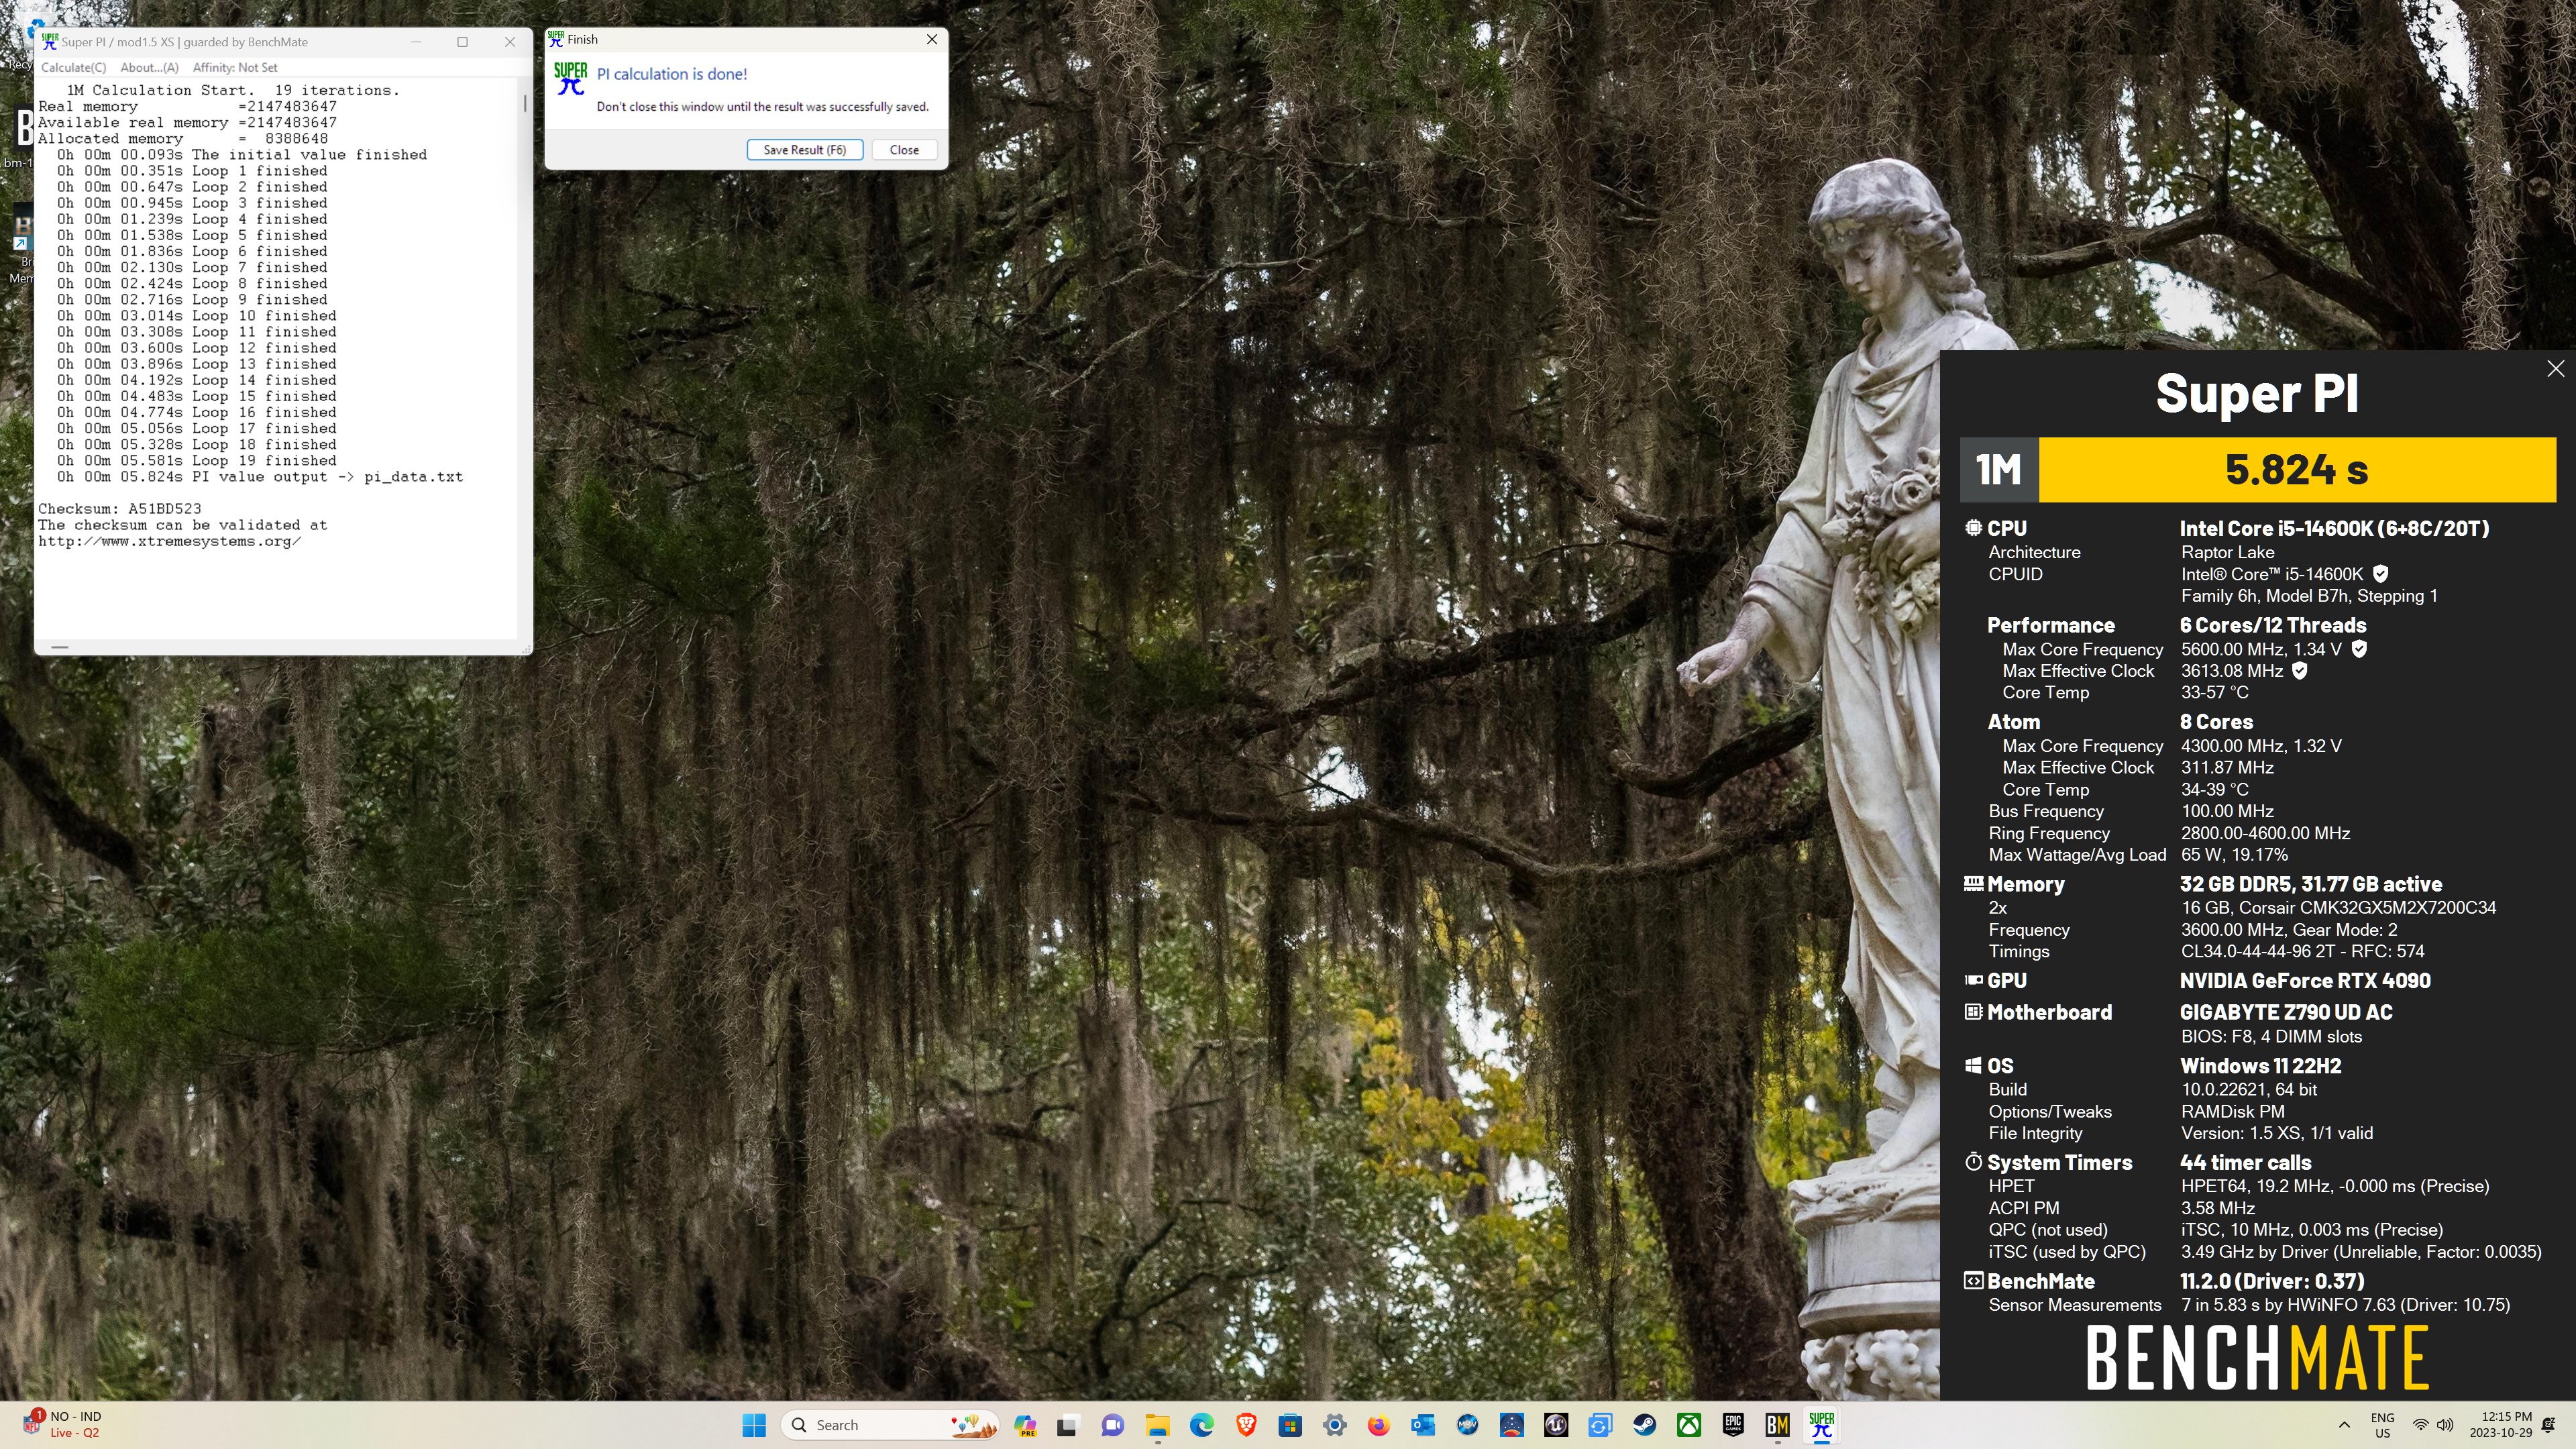This screenshot has height=1449, width=2576.
Task: Expand hidden system tray icons chevron
Action: [2344, 1425]
